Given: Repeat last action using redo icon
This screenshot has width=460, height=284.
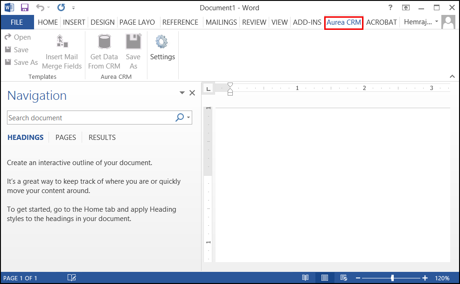Looking at the screenshot, I should tap(61, 7).
